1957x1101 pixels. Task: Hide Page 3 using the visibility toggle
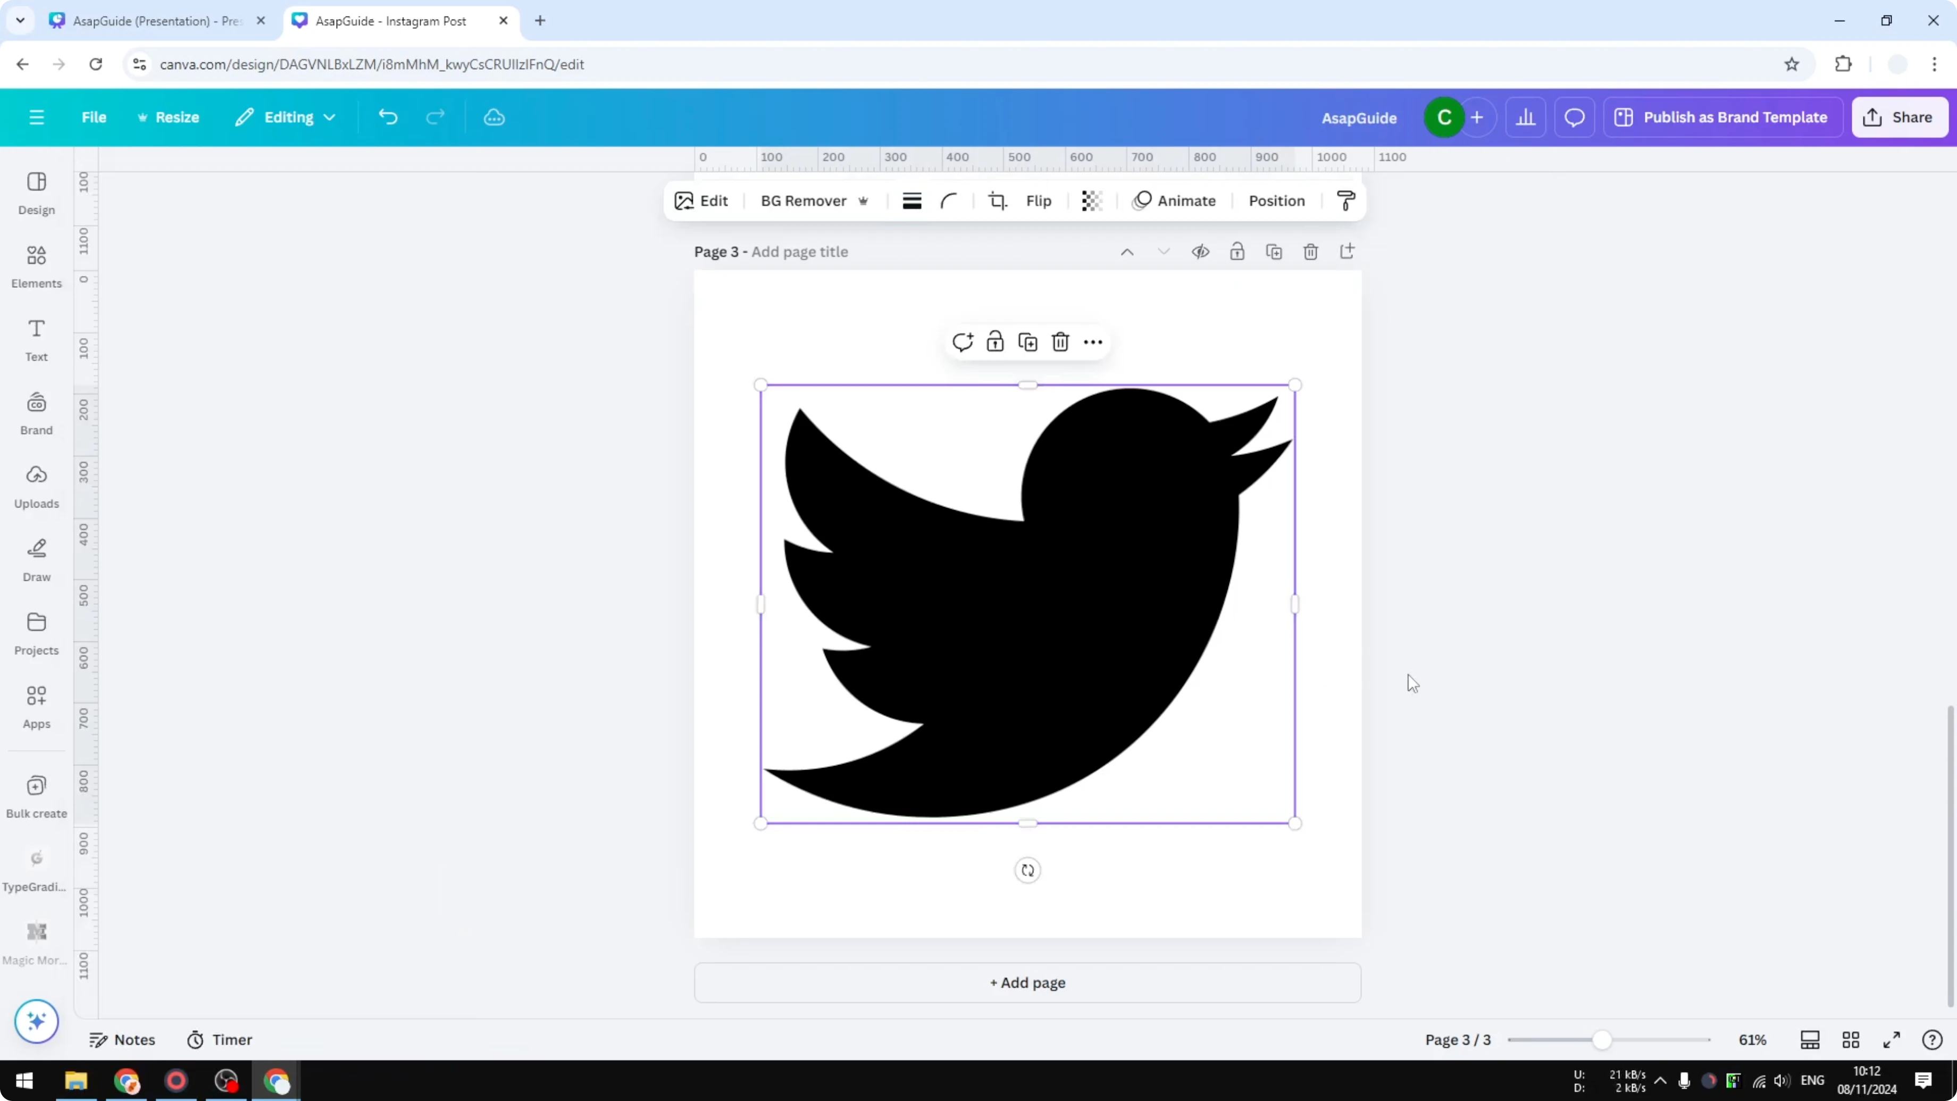click(1200, 251)
